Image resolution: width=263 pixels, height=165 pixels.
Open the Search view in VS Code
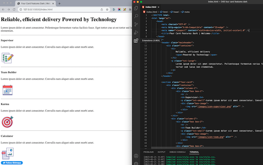point(136,16)
